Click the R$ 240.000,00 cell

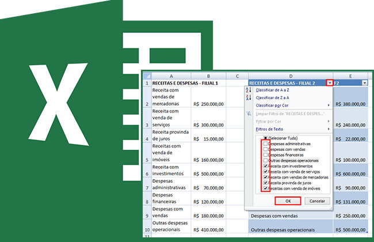point(350,118)
